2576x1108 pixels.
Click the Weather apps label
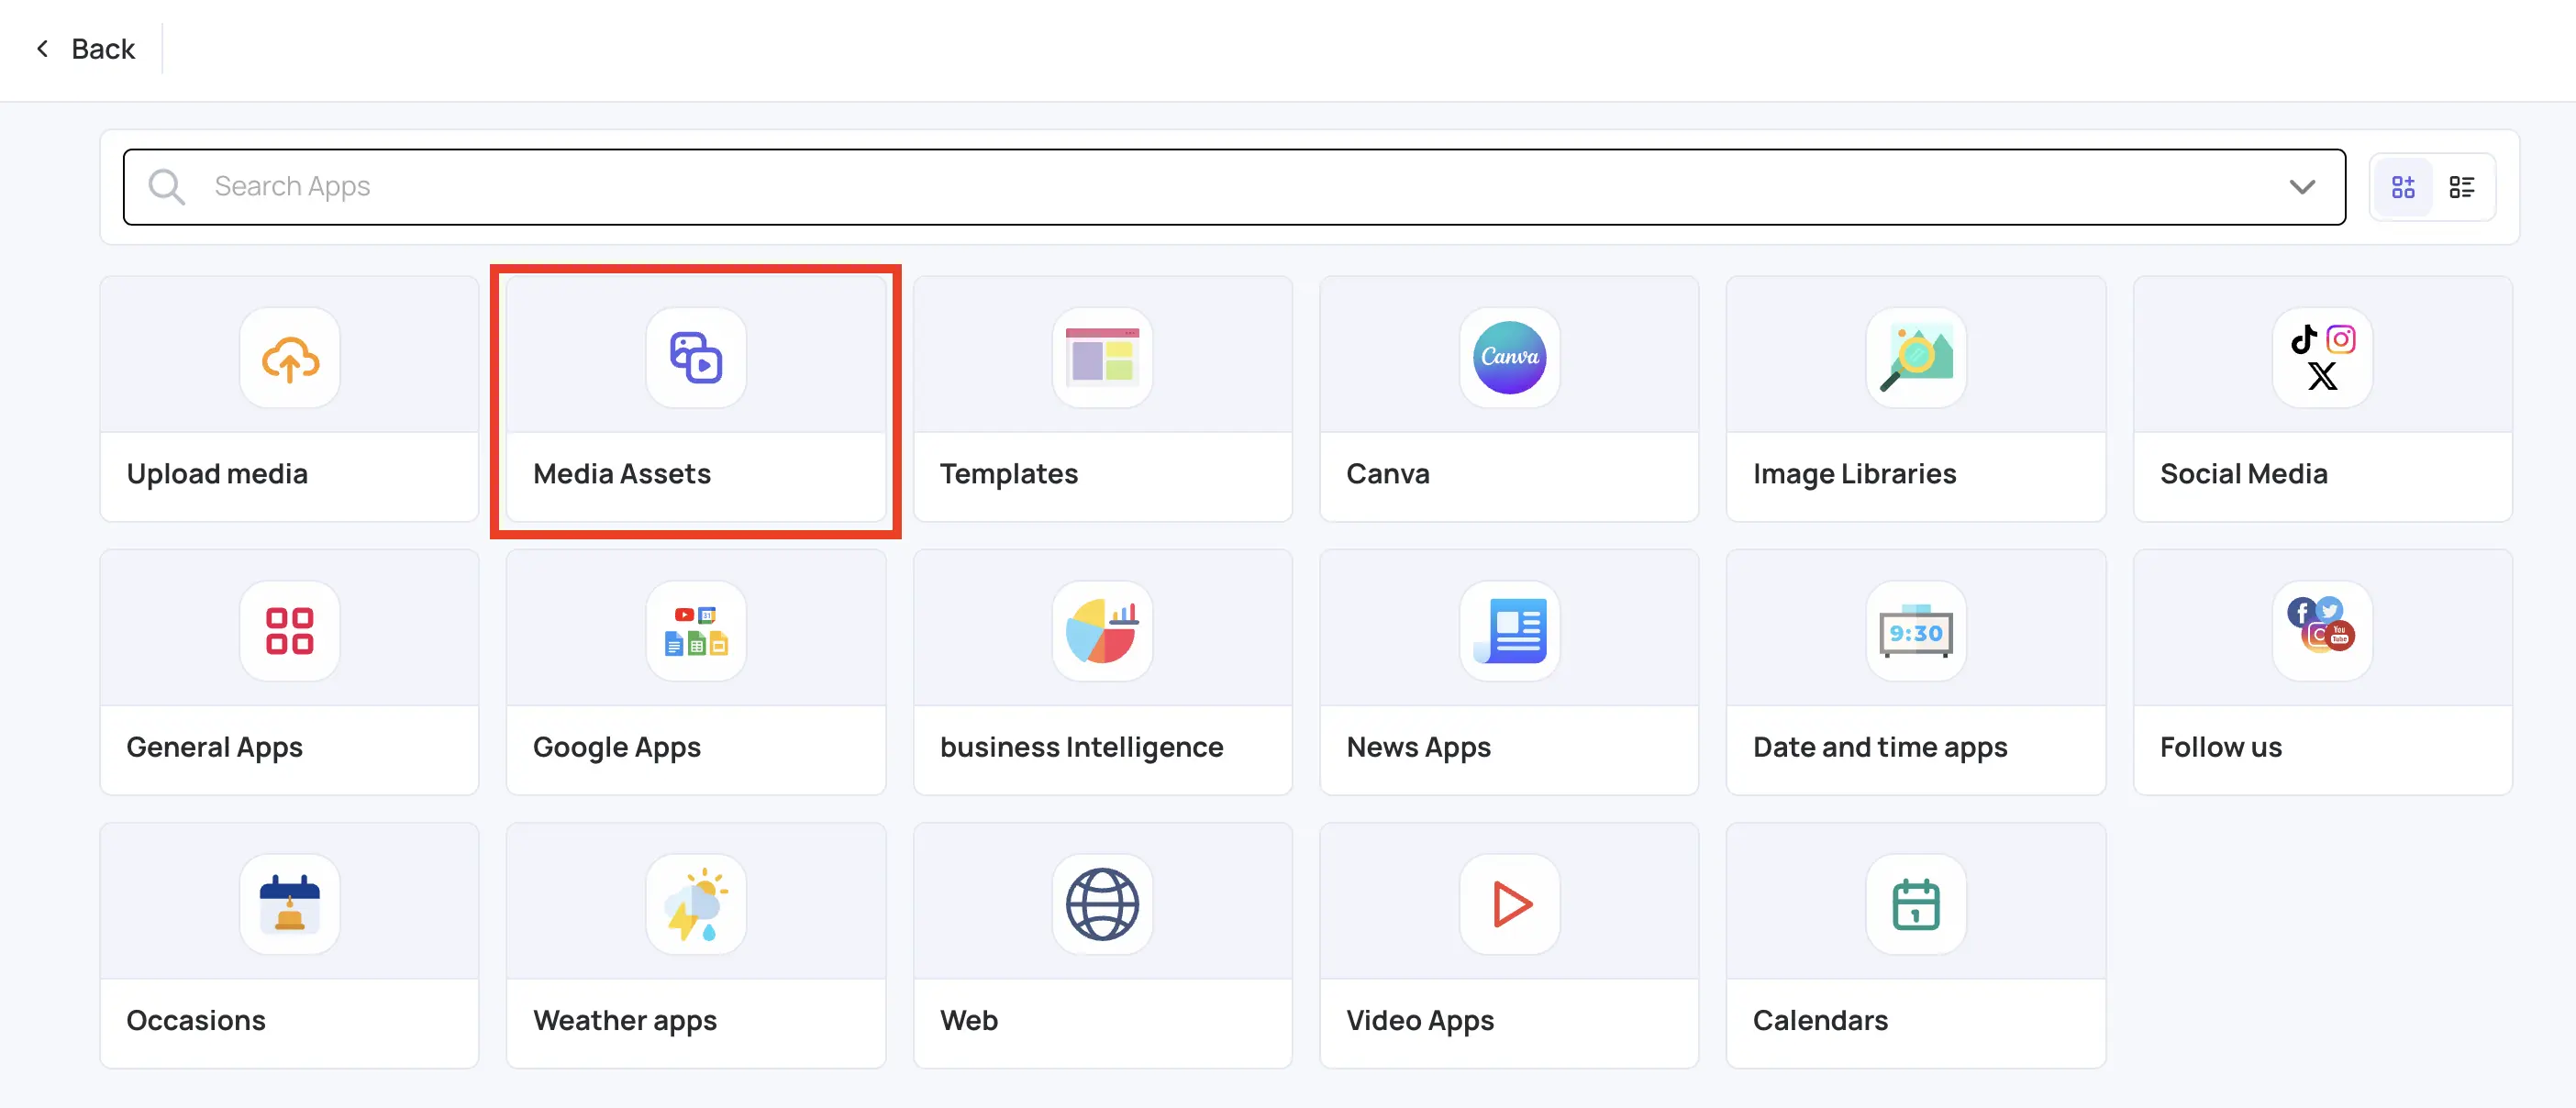[625, 1020]
